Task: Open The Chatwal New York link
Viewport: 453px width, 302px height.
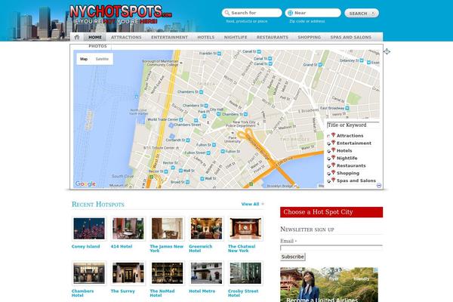Action: (x=242, y=248)
